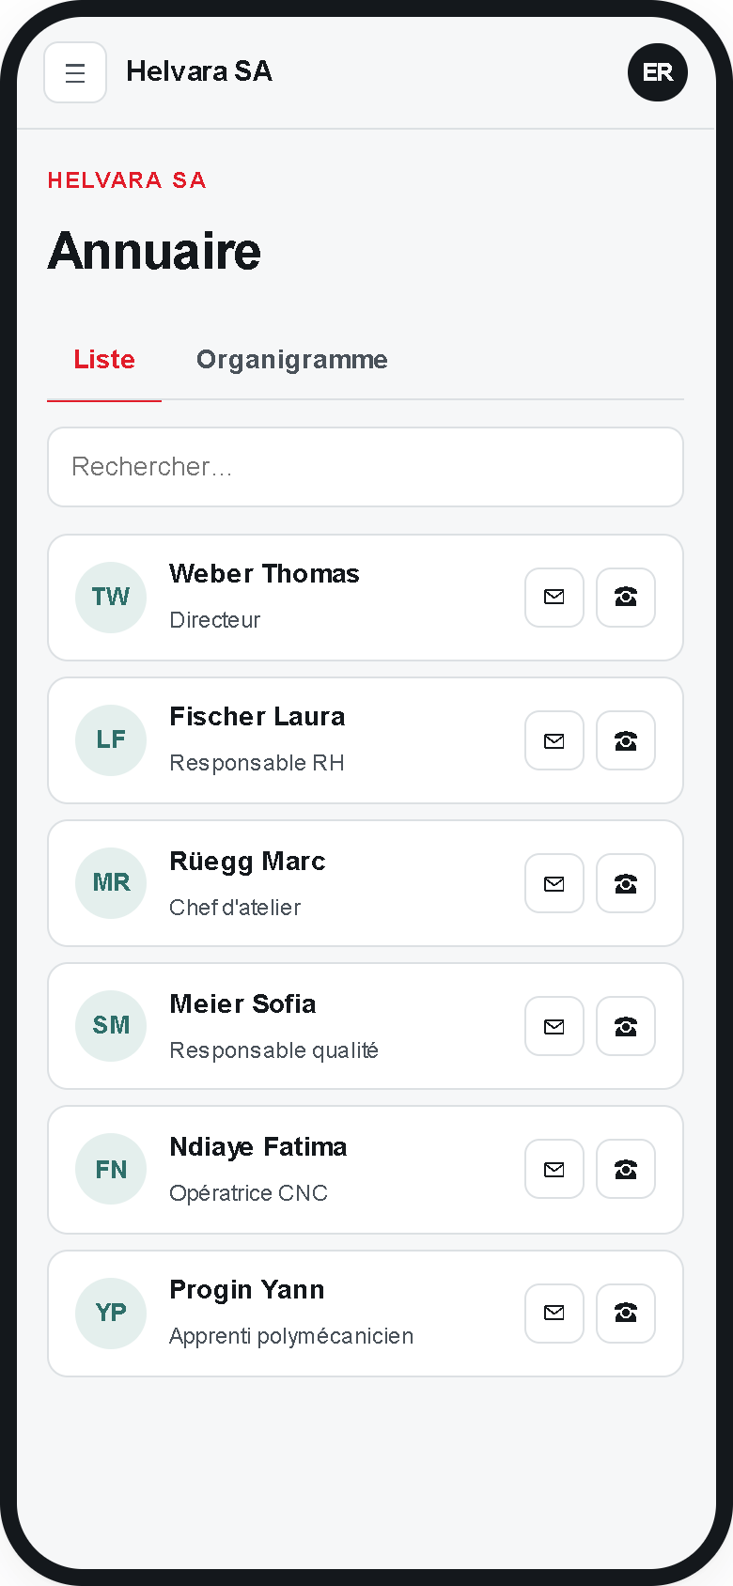Phone Progin Yann with call icon
733x1586 pixels.
[x=626, y=1313]
